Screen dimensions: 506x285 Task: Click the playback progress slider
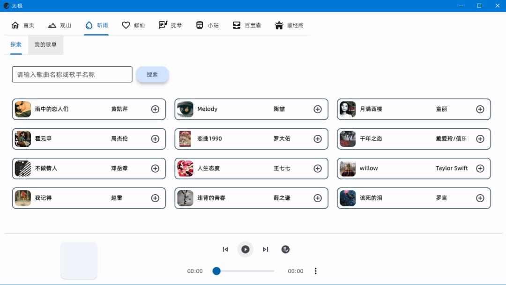pos(244,271)
